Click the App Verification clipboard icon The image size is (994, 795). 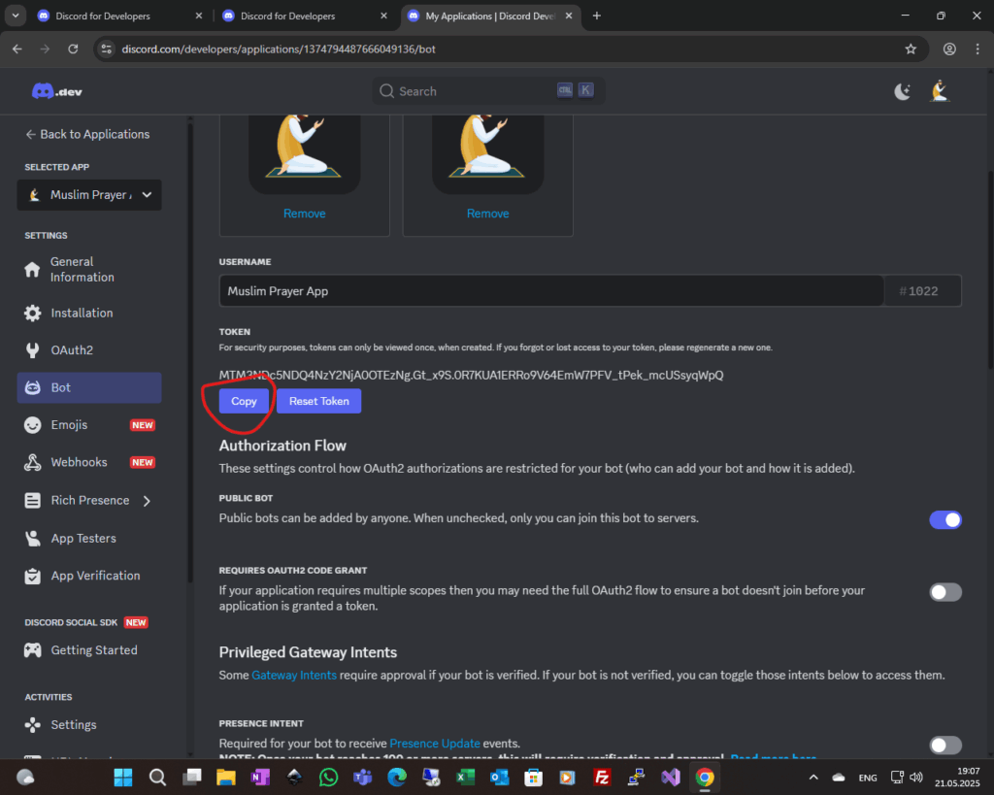pos(32,576)
